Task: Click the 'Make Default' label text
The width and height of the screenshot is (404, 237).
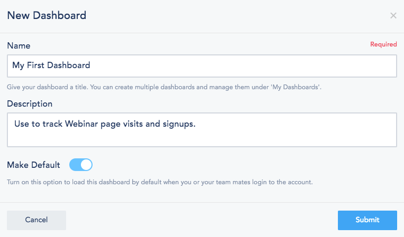Action: pos(33,165)
